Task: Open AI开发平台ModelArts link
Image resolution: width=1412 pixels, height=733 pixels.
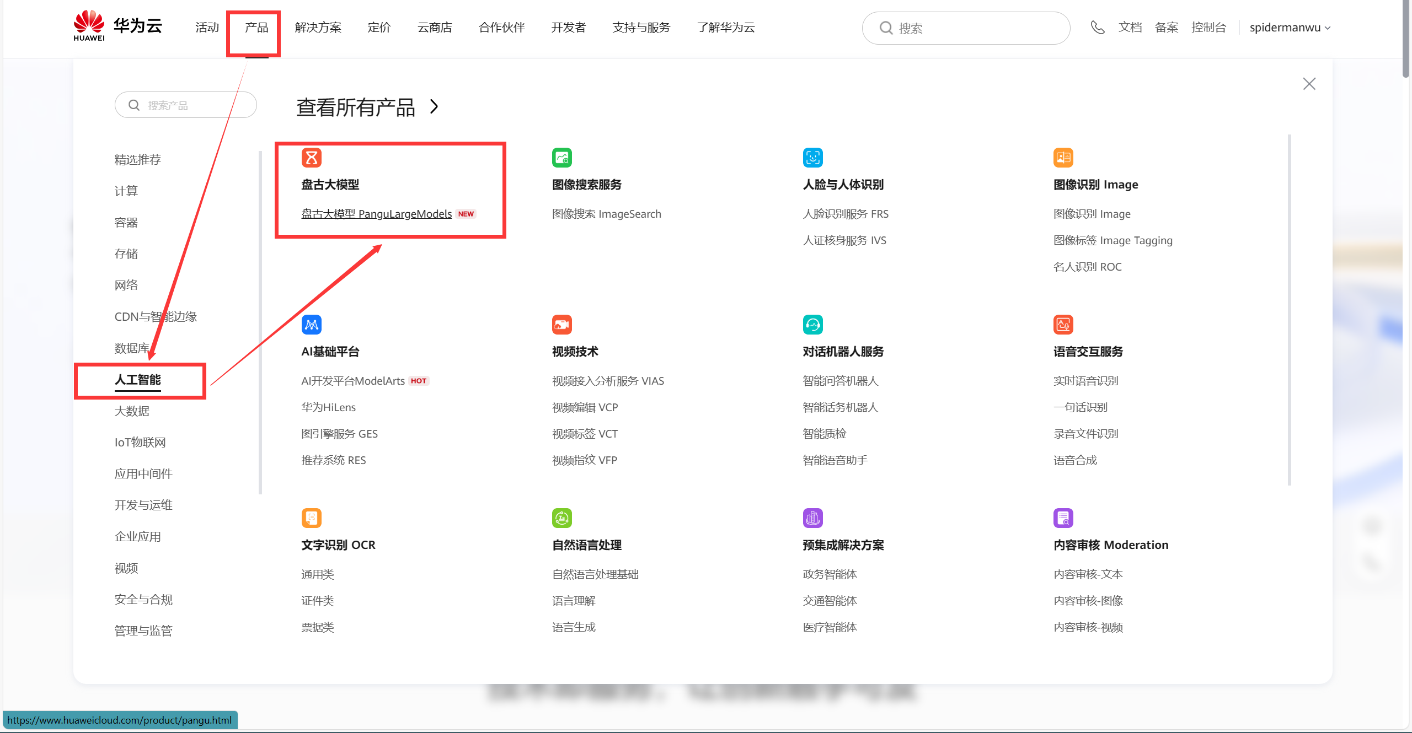Action: coord(353,381)
